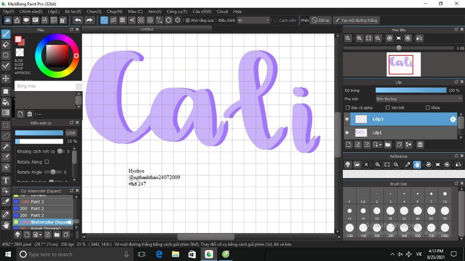This screenshot has height=261, width=465.
Task: Toggle Khử răng cưa anti-aliasing checkbox
Action: [x=188, y=20]
